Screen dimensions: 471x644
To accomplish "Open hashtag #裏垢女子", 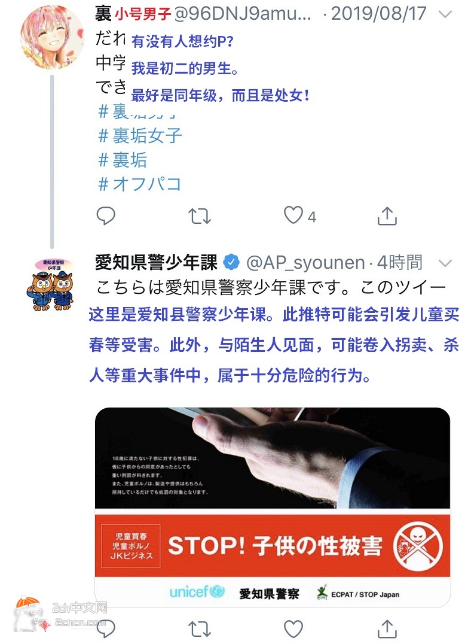I will coord(140,135).
